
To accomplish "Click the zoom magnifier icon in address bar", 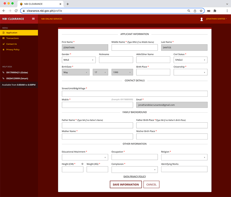I will (x=189, y=11).
